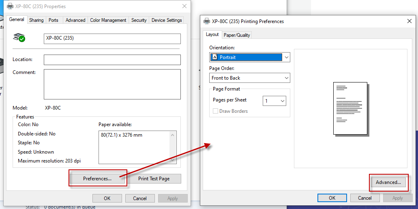The image size is (418, 209).
Task: Open the Security tab
Action: click(x=139, y=20)
